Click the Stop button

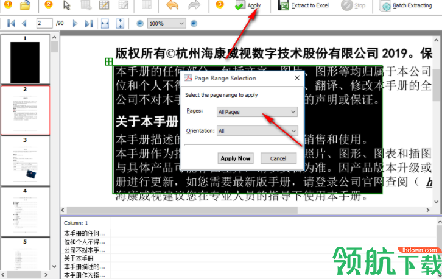tap(353, 5)
